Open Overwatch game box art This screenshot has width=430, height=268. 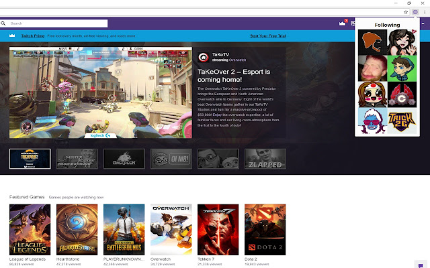[171, 230]
